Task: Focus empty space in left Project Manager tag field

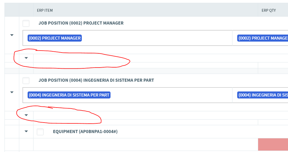Action: click(156, 38)
